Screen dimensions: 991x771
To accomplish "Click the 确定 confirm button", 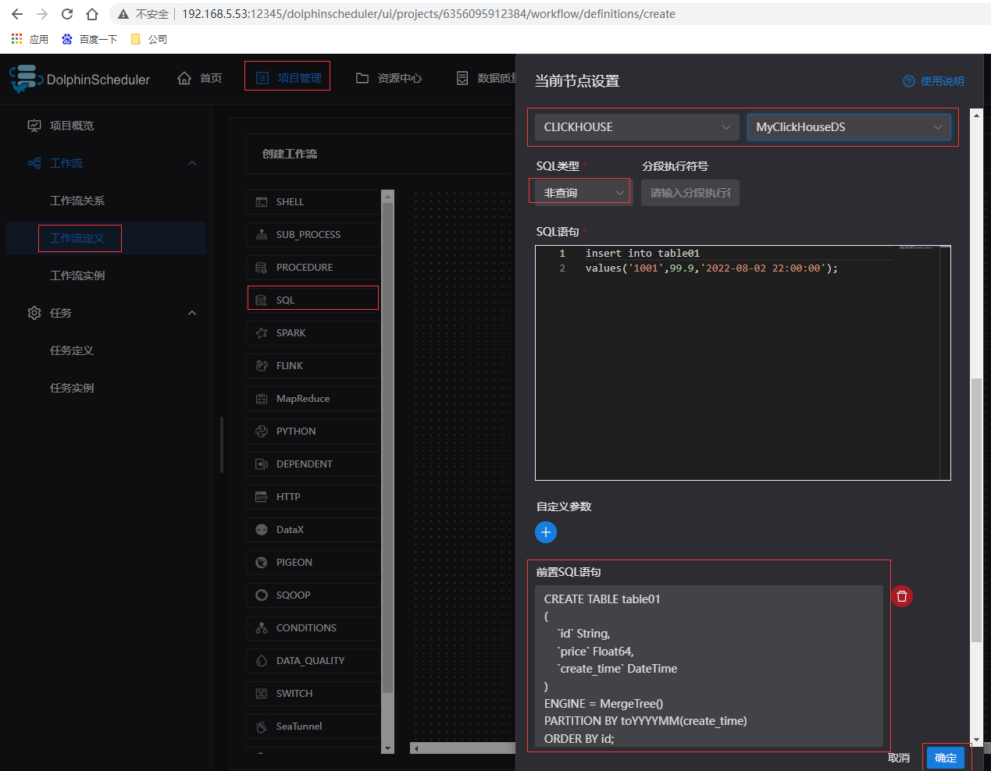I will pos(945,758).
